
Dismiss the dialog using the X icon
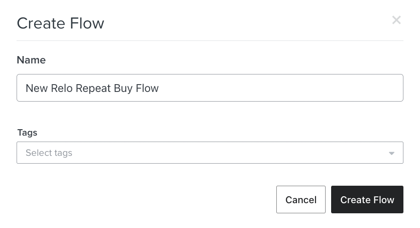point(396,20)
